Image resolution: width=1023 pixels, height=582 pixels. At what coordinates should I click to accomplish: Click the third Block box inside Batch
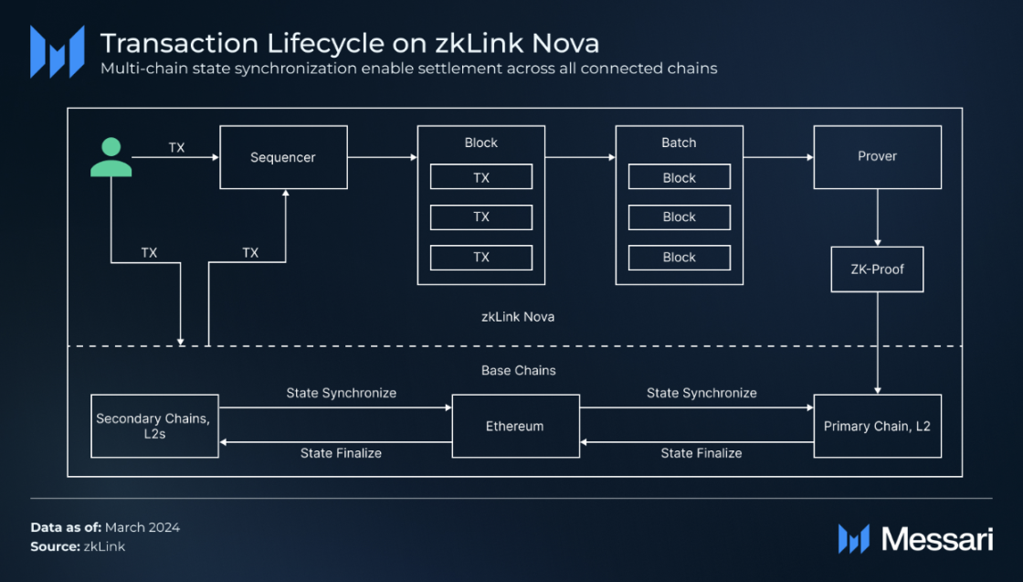click(680, 257)
